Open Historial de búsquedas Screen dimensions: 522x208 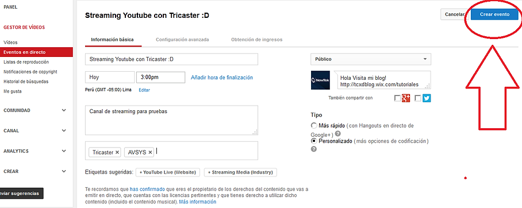(26, 81)
